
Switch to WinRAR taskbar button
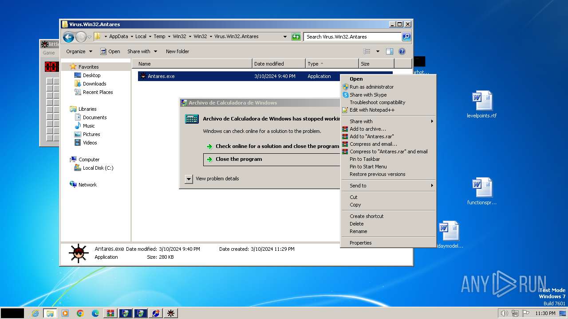[x=110, y=313]
